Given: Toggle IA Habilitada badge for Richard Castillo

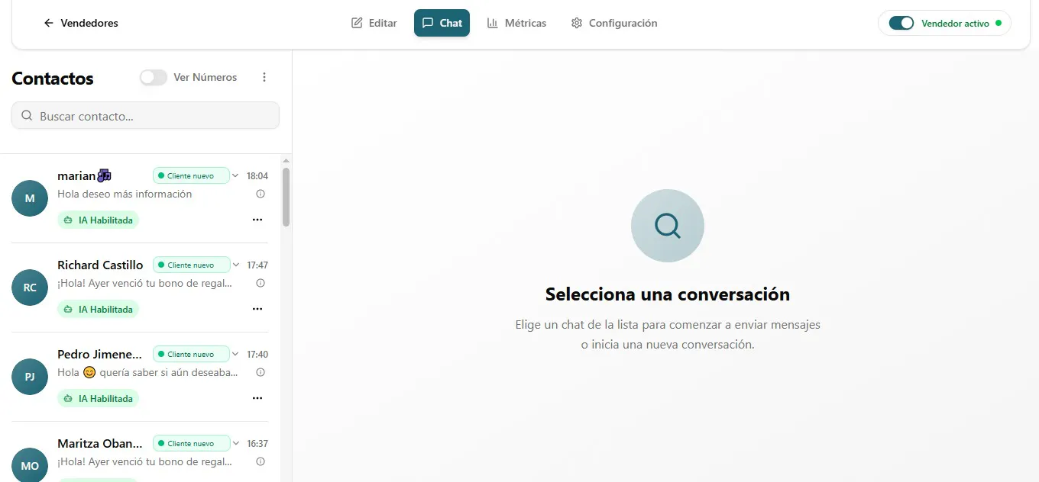Looking at the screenshot, I should point(99,310).
